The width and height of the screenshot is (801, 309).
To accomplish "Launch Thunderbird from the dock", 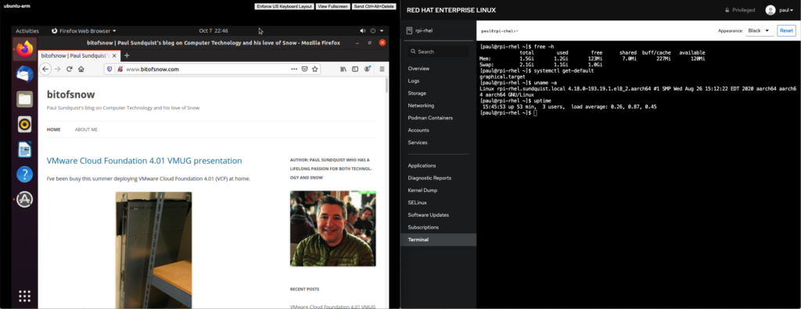I will click(x=24, y=74).
